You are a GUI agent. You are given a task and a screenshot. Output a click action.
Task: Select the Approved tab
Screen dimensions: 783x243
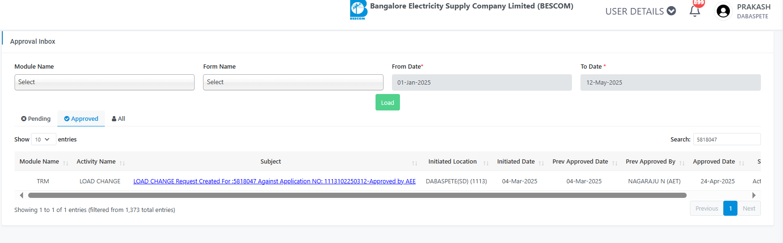pyautogui.click(x=81, y=119)
